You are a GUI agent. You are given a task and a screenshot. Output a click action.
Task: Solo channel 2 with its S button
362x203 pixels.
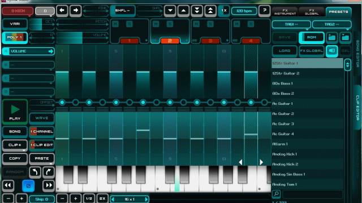pos(170,24)
